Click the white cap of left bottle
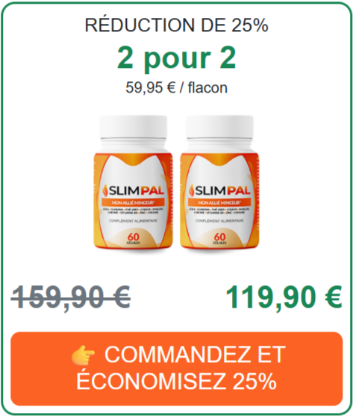 pyautogui.click(x=133, y=127)
